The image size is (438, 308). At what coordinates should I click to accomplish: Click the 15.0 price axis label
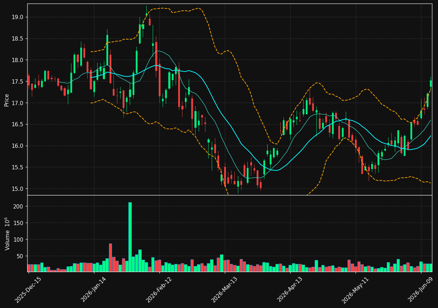18,189
